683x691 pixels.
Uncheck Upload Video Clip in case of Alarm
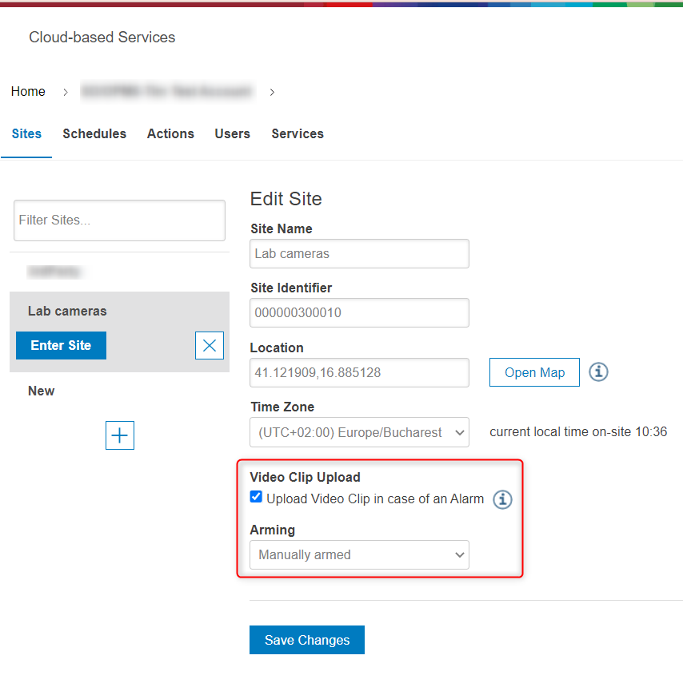pyautogui.click(x=256, y=497)
